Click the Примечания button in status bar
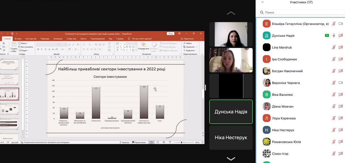The height and width of the screenshot is (163, 345). [139, 142]
